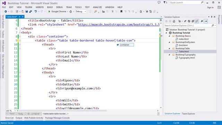222x125 pixels.
Task: Start debugging with the green play icon
Action: [49, 11]
